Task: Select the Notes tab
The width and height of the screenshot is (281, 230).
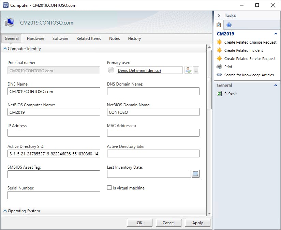Action: pyautogui.click(x=114, y=38)
